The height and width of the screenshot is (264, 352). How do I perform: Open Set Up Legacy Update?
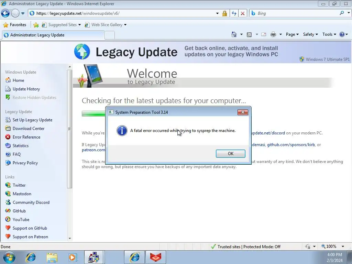pos(32,120)
